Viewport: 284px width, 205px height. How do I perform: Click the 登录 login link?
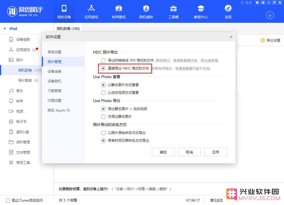point(246,3)
